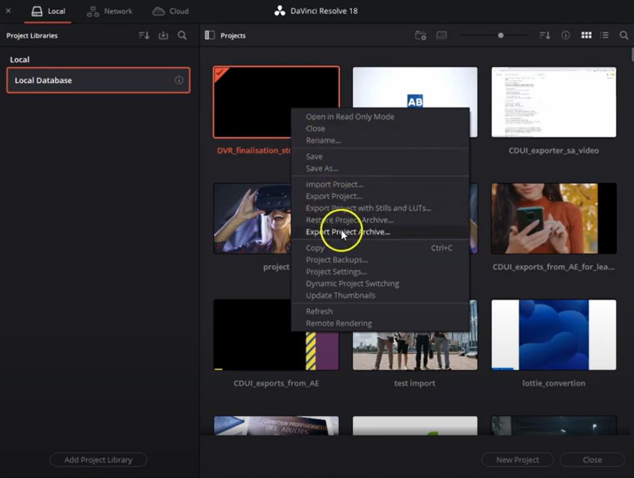Open the projects search icon
The width and height of the screenshot is (634, 478).
(x=624, y=36)
